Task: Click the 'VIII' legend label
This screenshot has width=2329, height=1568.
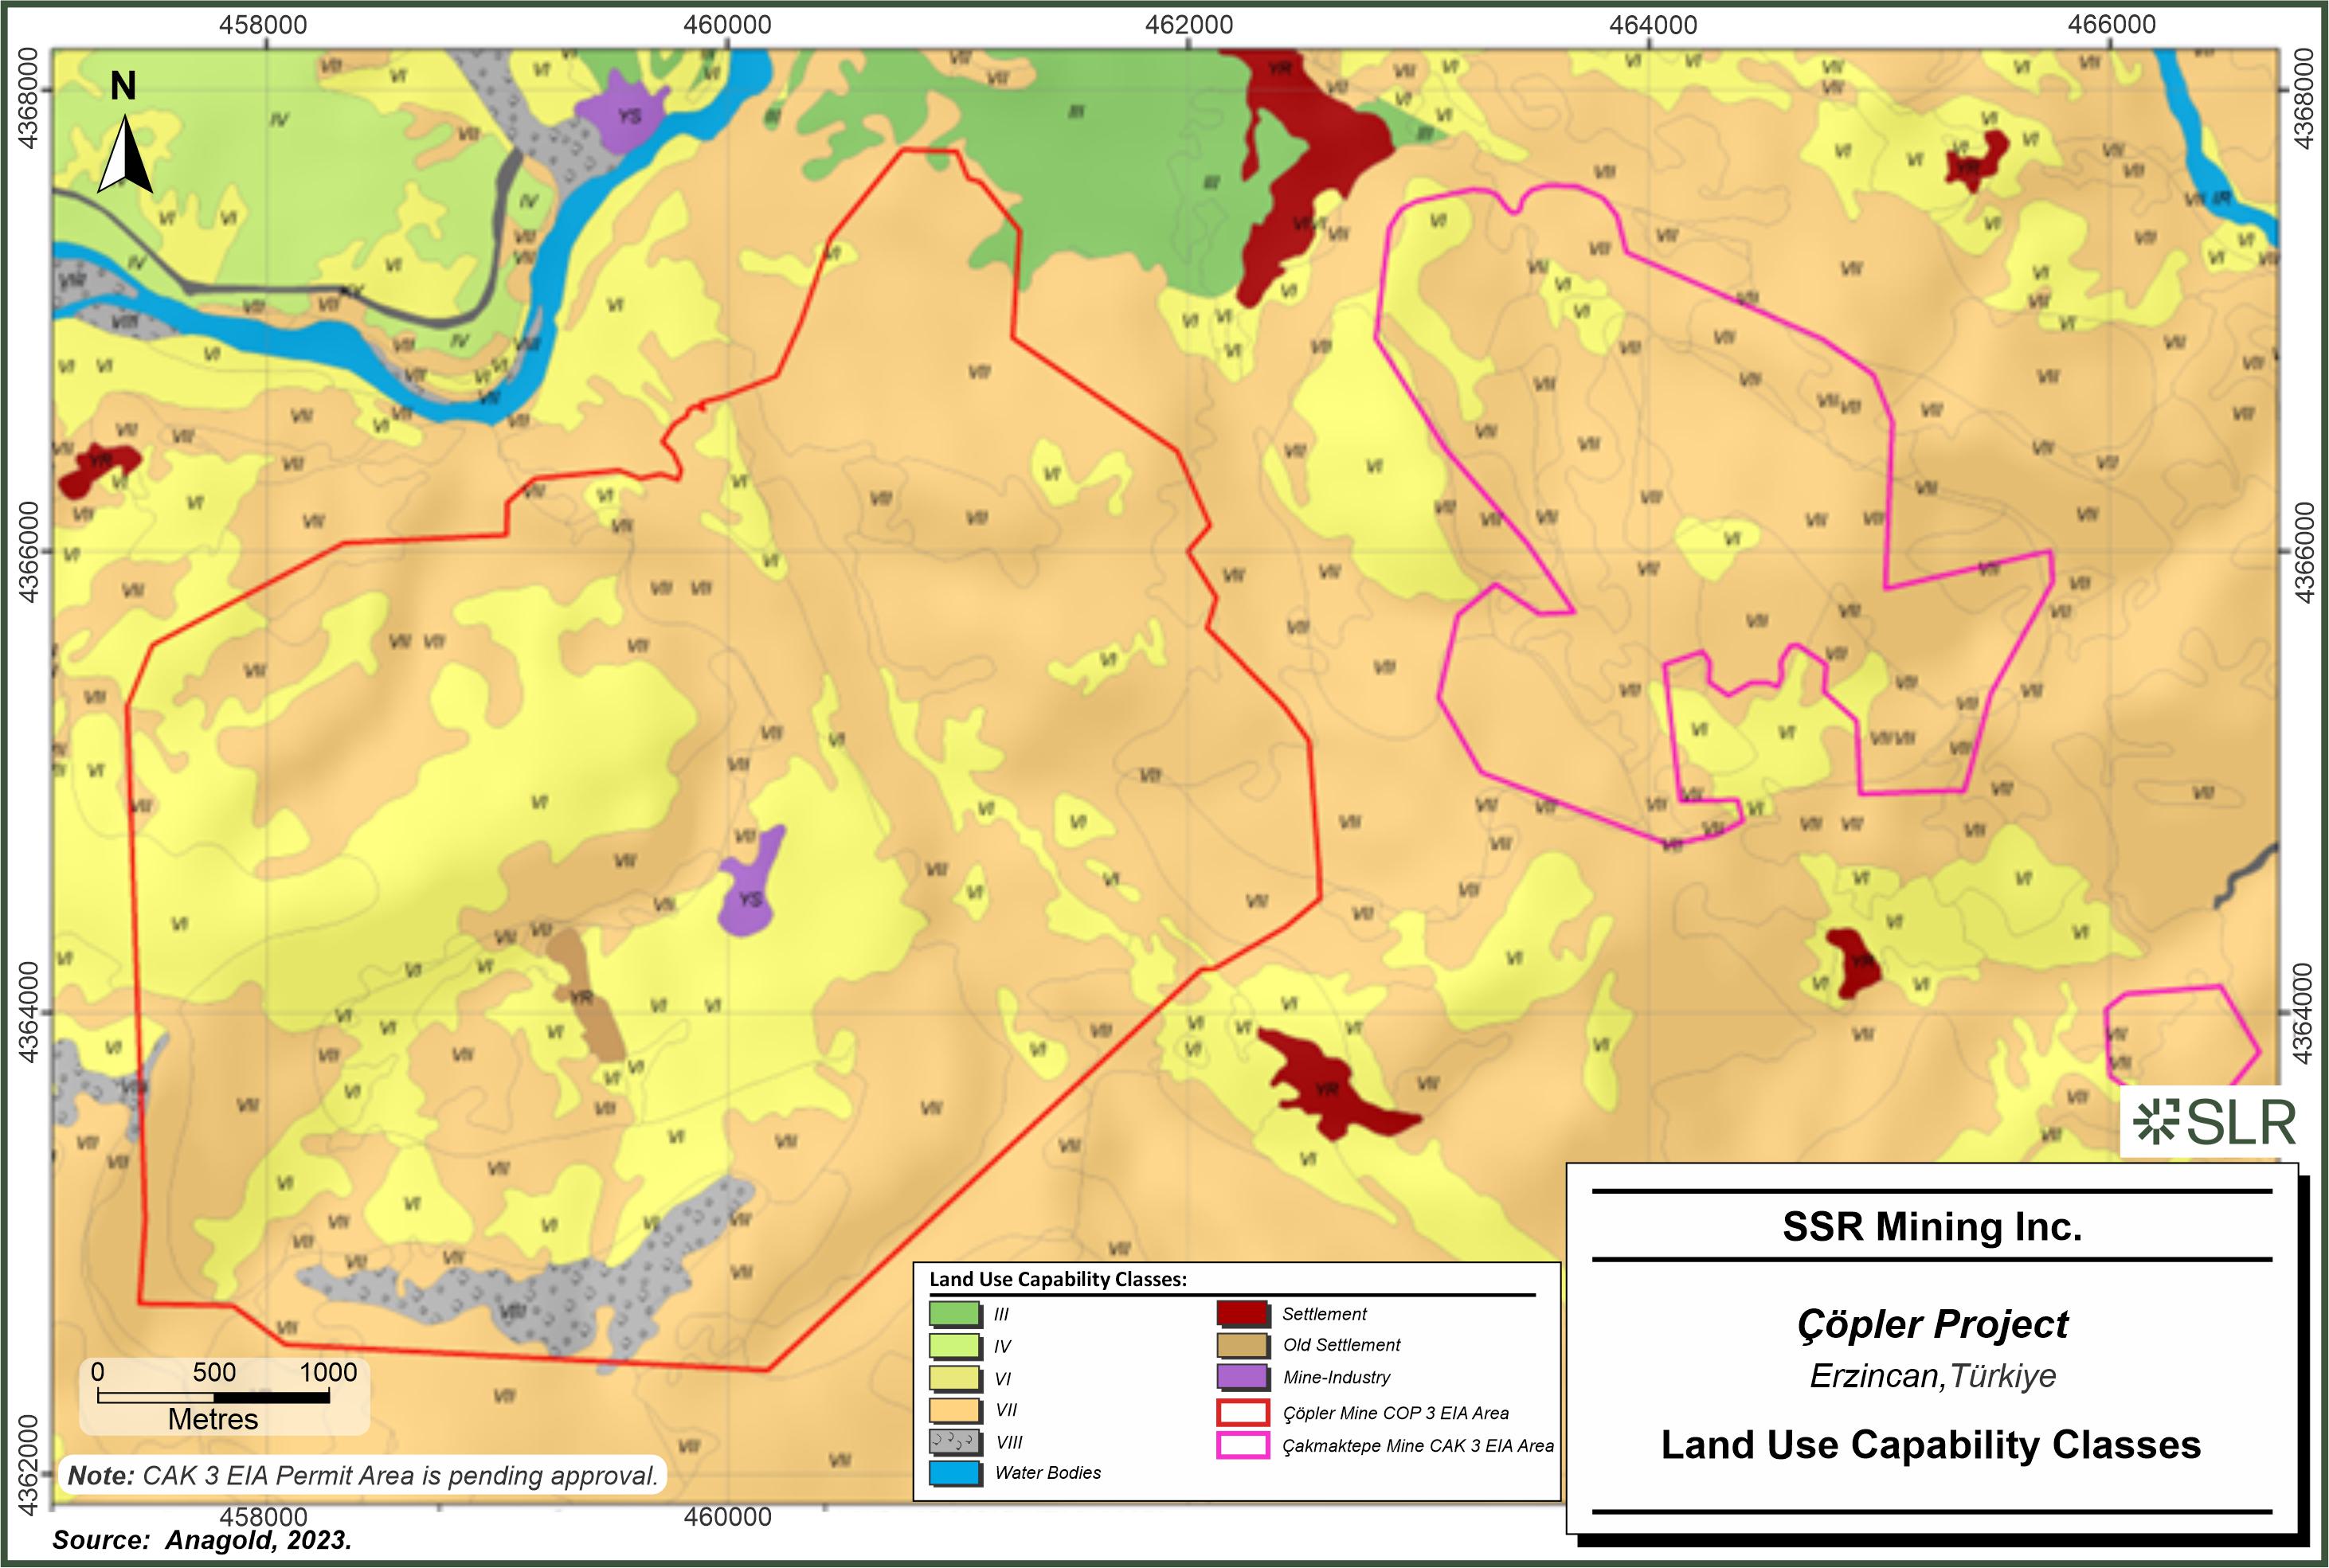Action: point(1009,1442)
